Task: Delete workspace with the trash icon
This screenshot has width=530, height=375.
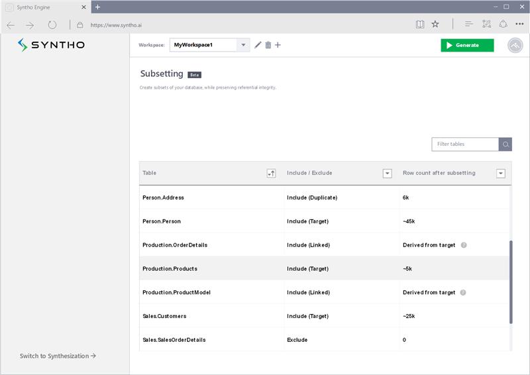Action: click(268, 44)
